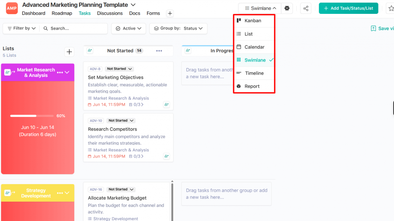The height and width of the screenshot is (221, 394).
Task: Open Group by Status dropdown
Action: tap(178, 28)
